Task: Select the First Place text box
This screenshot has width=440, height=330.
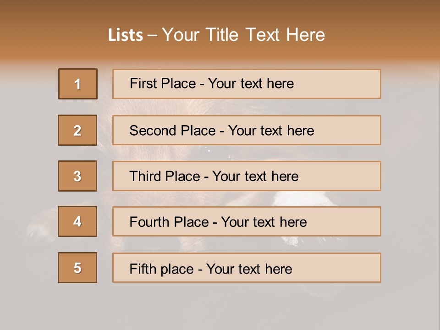Action: (x=247, y=84)
